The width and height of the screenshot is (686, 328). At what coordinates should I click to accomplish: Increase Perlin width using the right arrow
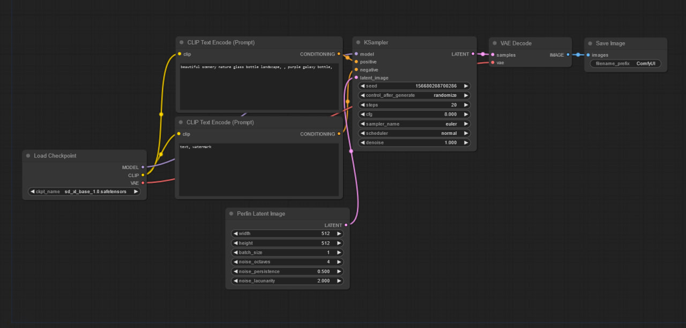pos(339,234)
